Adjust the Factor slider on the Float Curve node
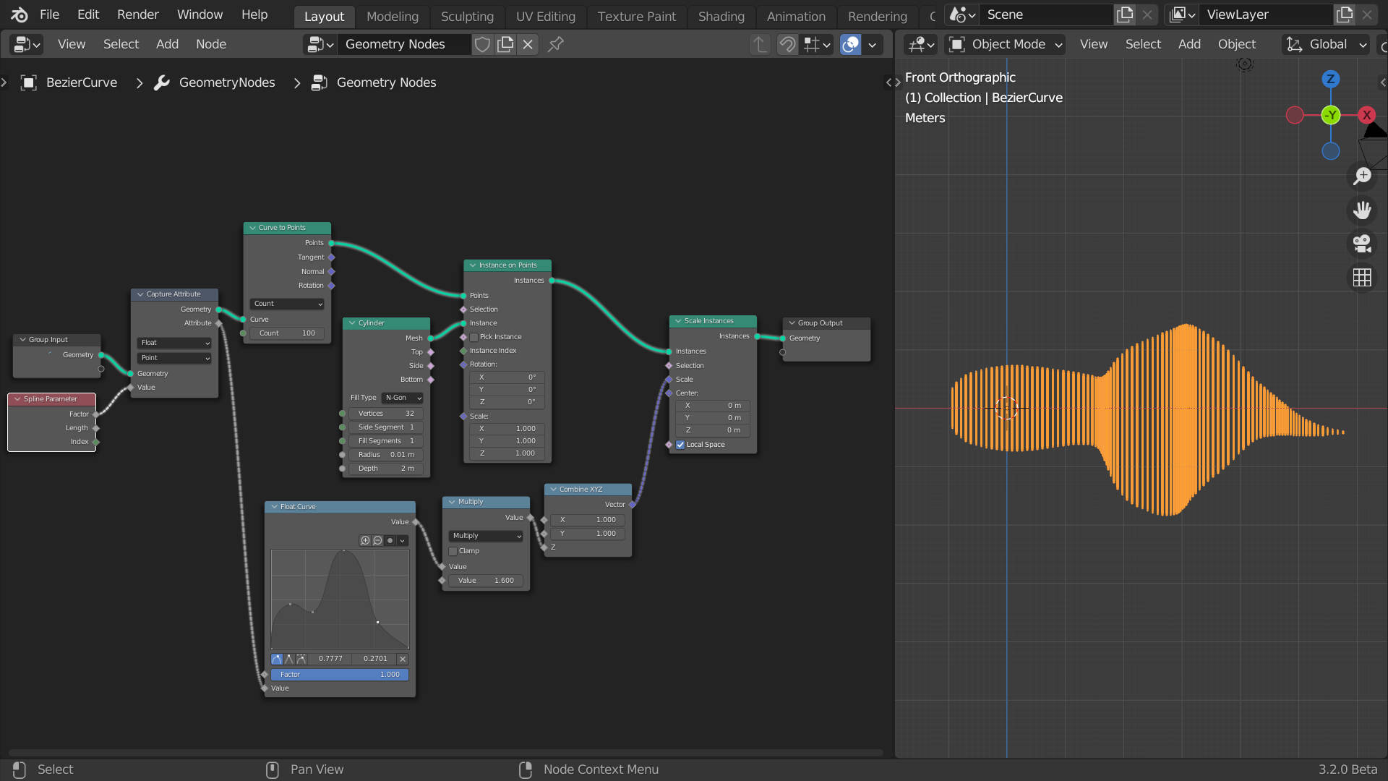 tap(340, 674)
